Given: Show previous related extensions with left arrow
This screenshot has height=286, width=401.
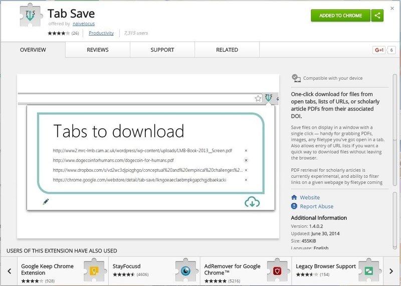Looking at the screenshot, I should click(x=10, y=271).
